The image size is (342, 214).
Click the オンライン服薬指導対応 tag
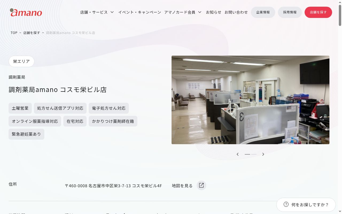click(x=35, y=121)
